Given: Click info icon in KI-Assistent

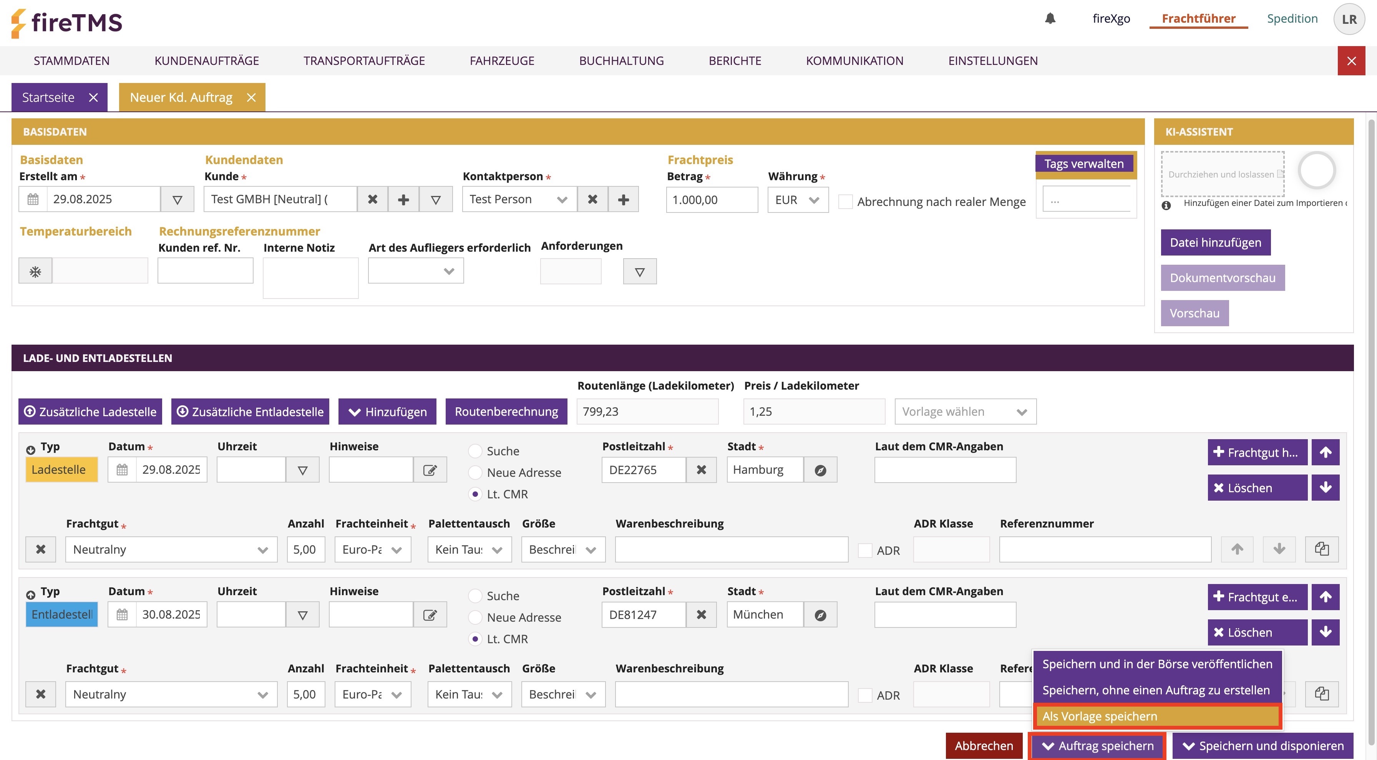Looking at the screenshot, I should (1166, 205).
